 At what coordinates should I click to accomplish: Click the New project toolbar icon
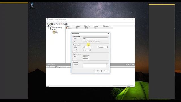pyautogui.click(x=48, y=24)
